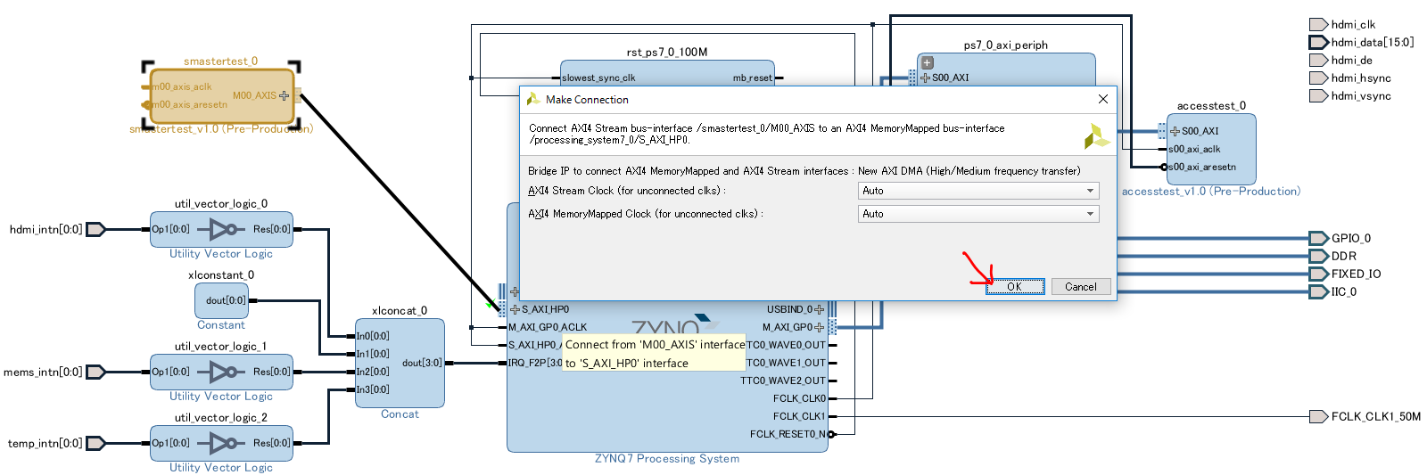Click the inverter symbol in util_vector_logic_2
1427x475 pixels.
click(220, 443)
